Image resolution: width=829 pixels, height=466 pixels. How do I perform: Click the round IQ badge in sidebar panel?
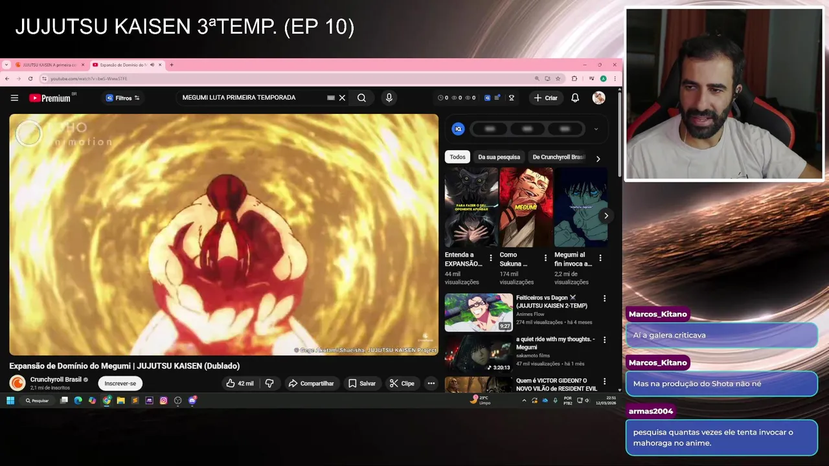pyautogui.click(x=458, y=129)
